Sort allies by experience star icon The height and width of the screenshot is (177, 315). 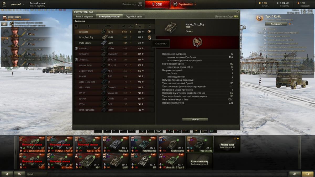tap(140, 26)
